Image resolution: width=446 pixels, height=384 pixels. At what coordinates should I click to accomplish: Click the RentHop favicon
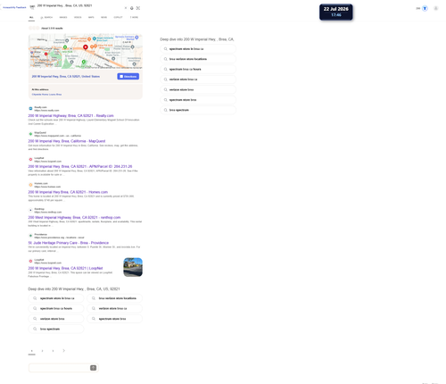30,210
